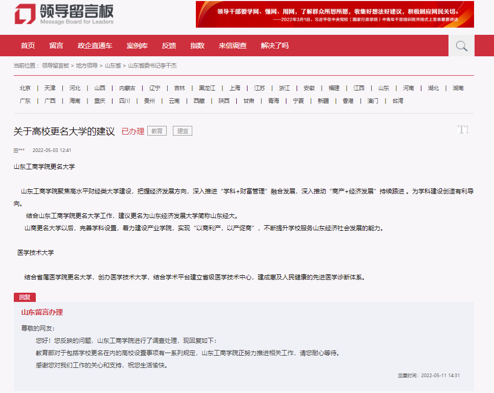Open the 来信调查 section
The height and width of the screenshot is (393, 494).
tap(233, 46)
